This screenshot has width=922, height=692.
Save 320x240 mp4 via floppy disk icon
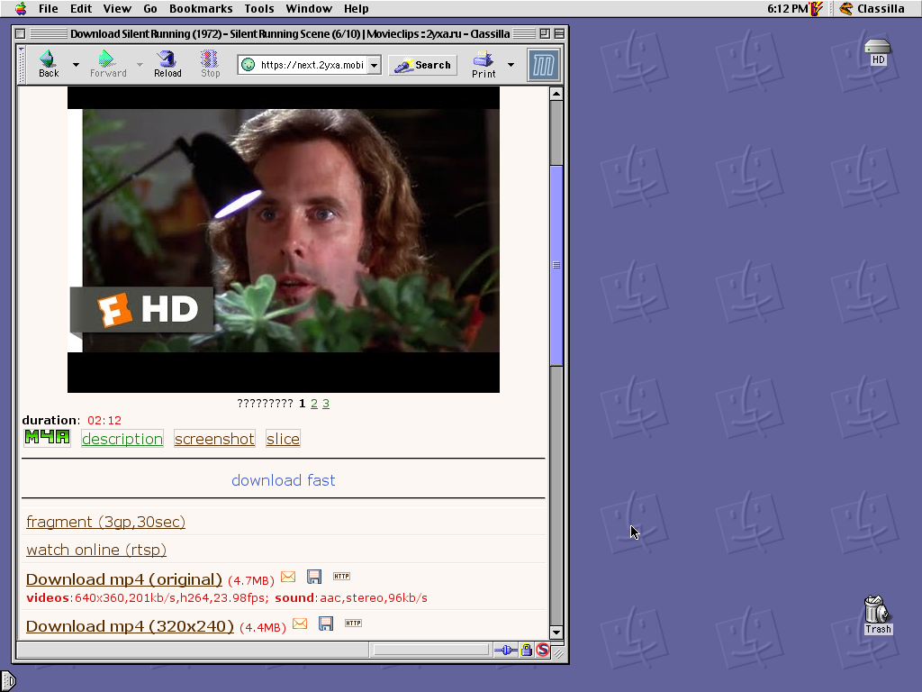click(x=326, y=624)
